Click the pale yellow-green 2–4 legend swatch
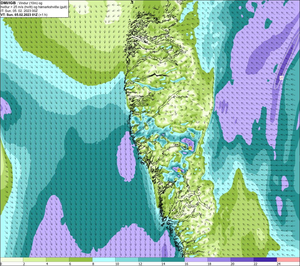Viewport: 300px width, 266px height. click(x=34, y=259)
